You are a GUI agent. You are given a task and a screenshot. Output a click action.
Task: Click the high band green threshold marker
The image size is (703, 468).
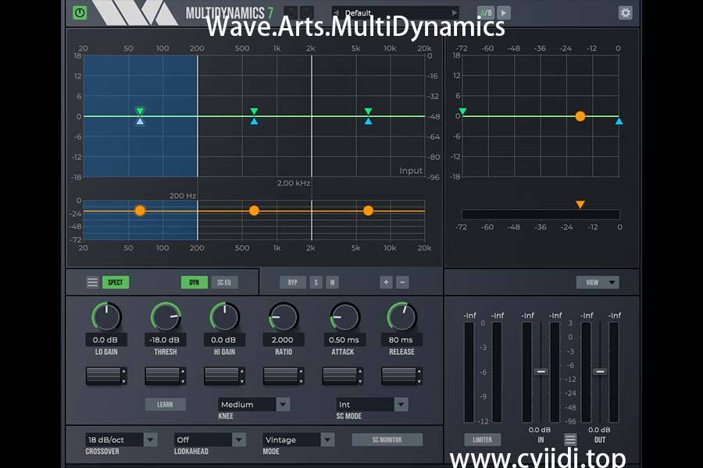pos(368,111)
